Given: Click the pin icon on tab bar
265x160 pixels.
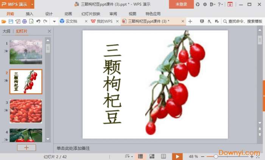Looking at the screenshot, I should pyautogui.click(x=209, y=22).
